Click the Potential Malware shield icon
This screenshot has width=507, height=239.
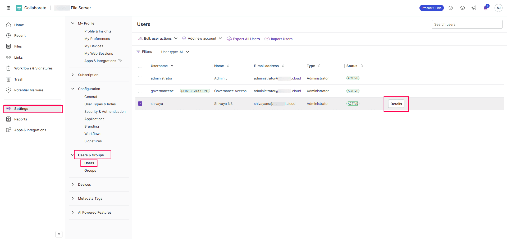[8, 90]
